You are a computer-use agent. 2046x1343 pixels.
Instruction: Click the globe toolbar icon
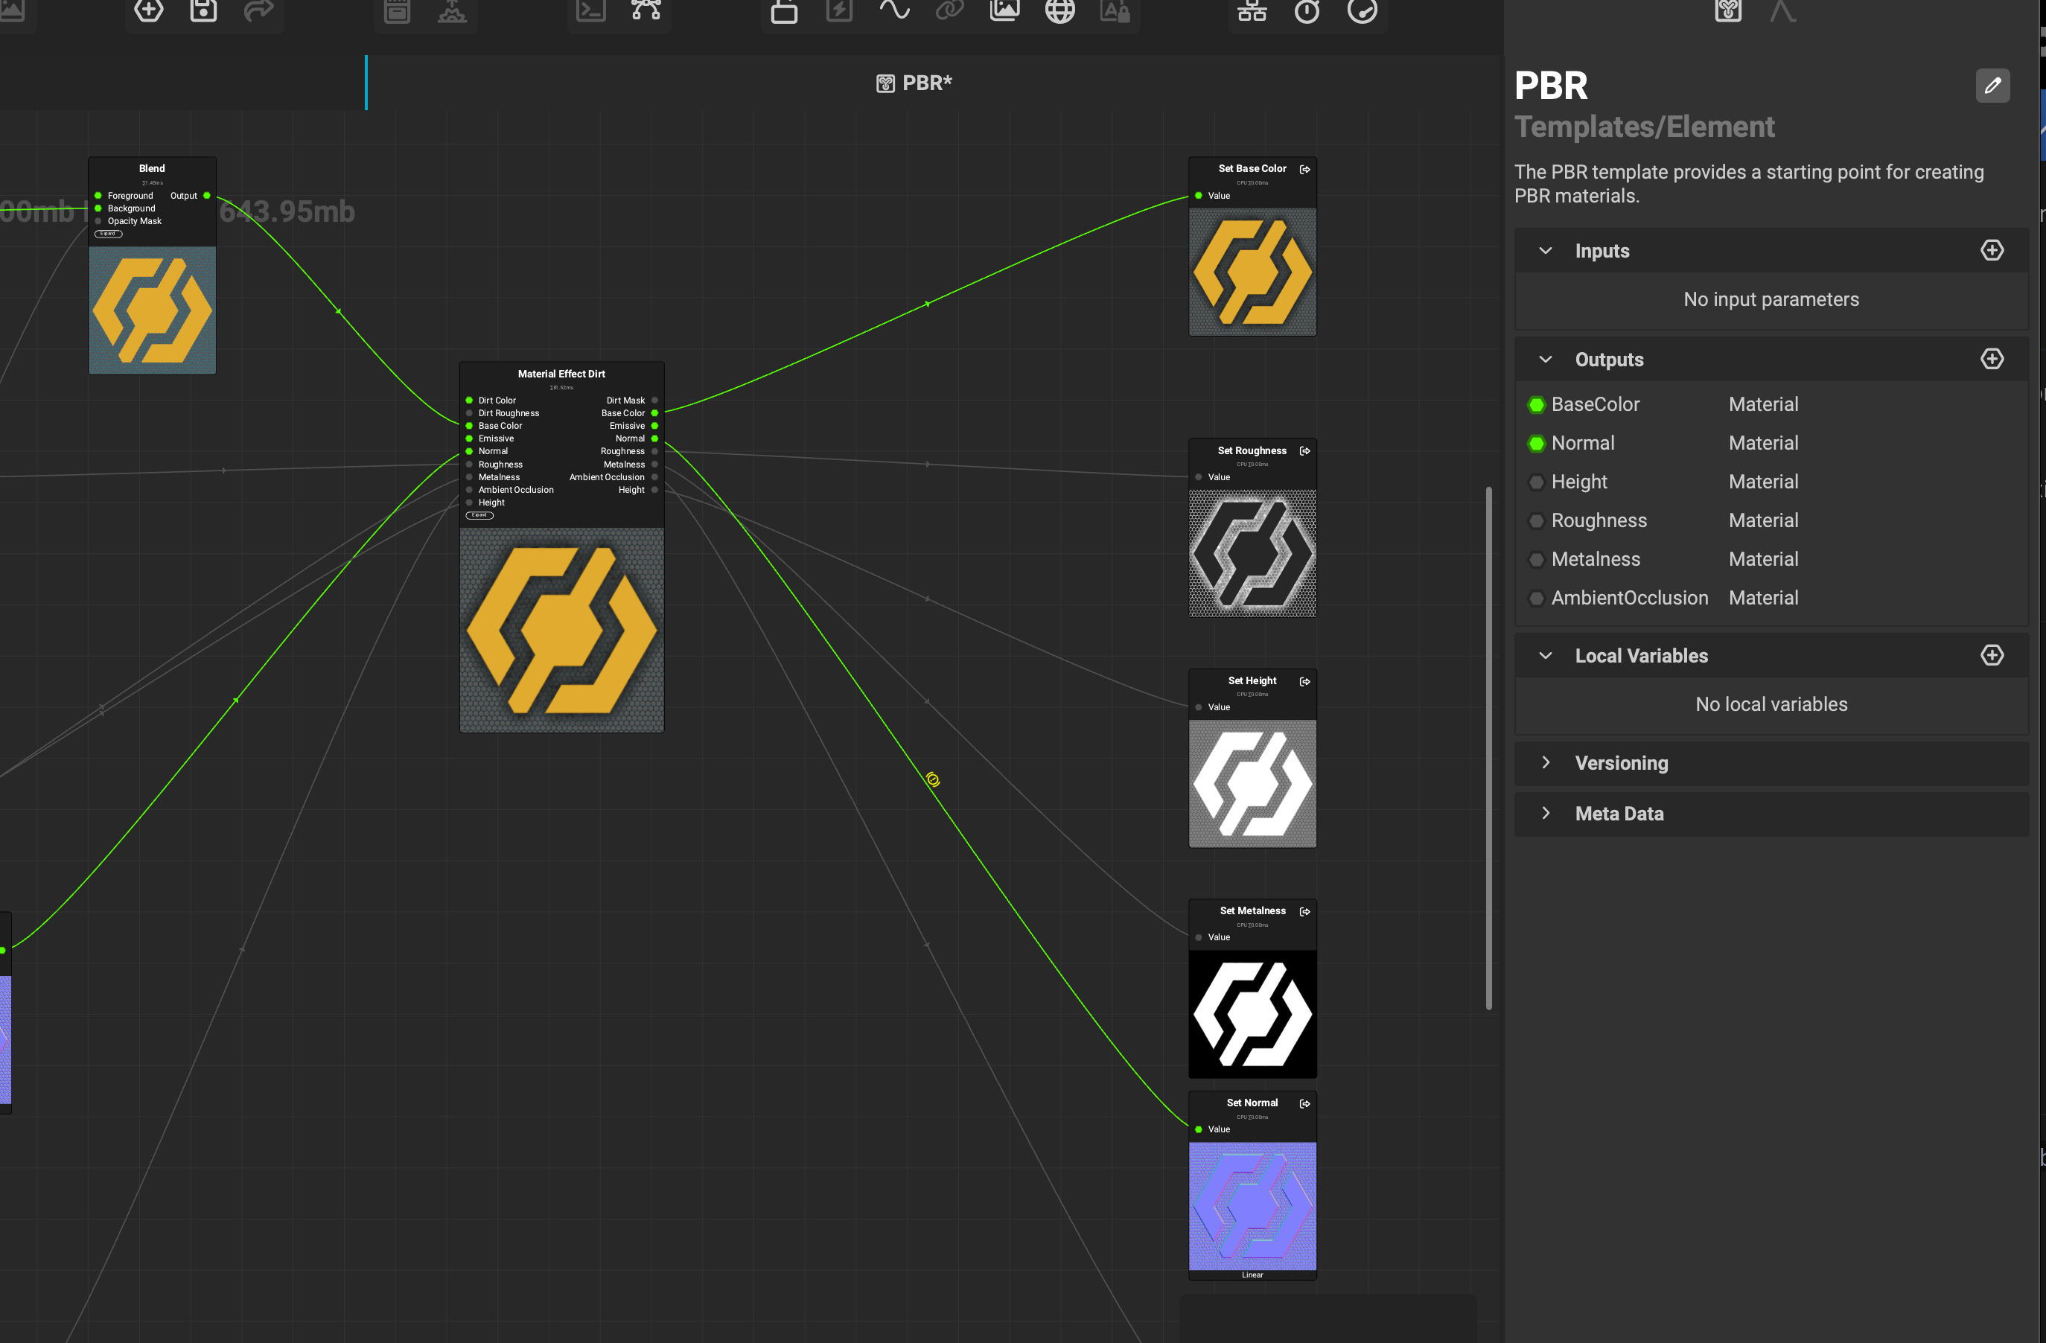click(x=1060, y=10)
